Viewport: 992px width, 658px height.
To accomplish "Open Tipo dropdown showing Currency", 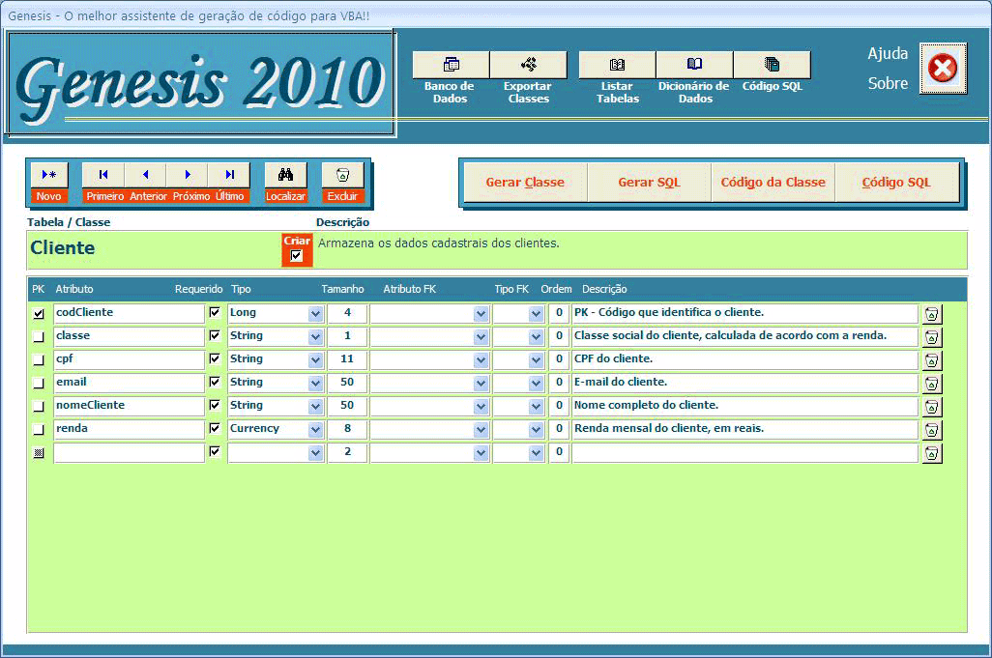I will (315, 430).
